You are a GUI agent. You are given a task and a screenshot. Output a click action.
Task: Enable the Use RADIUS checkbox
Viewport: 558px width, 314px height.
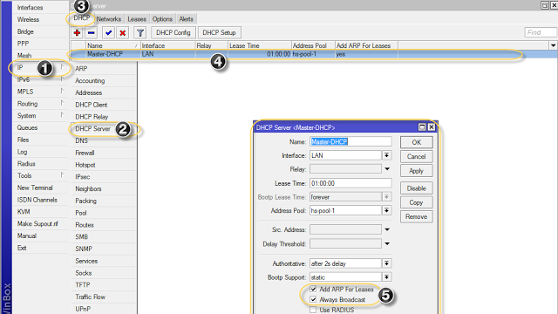click(313, 310)
